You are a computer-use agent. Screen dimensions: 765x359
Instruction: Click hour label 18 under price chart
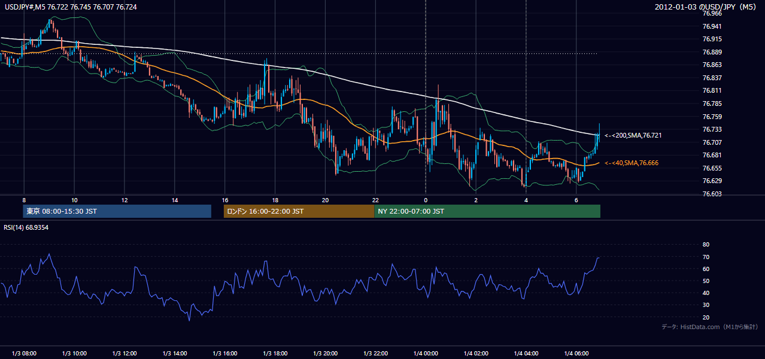[275, 199]
